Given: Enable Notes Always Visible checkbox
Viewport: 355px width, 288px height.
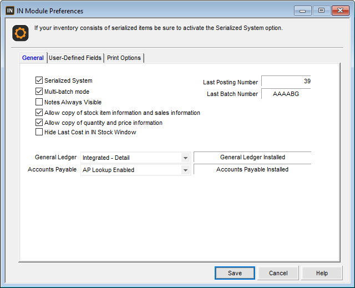Looking at the screenshot, I should [x=39, y=102].
